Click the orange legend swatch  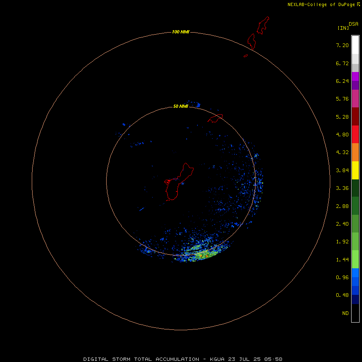coord(355,152)
